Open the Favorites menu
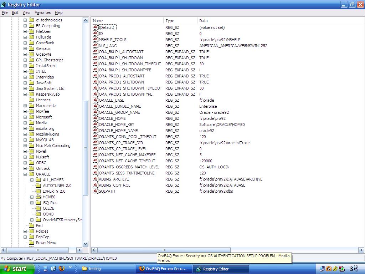This screenshot has width=365, height=274. click(x=42, y=12)
